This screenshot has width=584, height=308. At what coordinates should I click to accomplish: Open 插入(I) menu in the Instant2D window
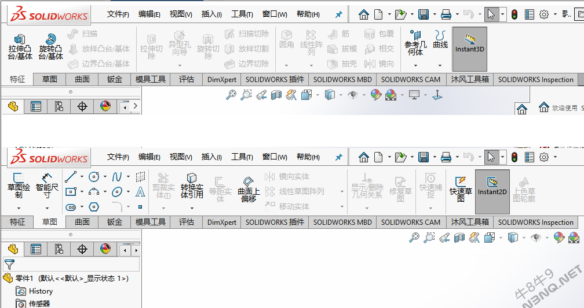(211, 157)
